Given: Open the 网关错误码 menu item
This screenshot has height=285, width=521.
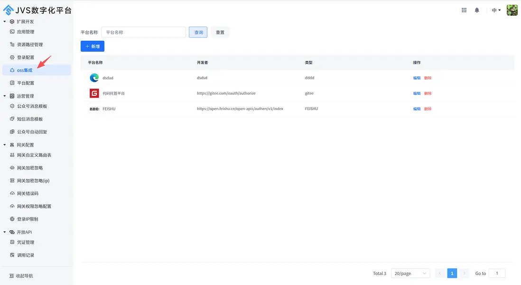Looking at the screenshot, I should click(37, 193).
